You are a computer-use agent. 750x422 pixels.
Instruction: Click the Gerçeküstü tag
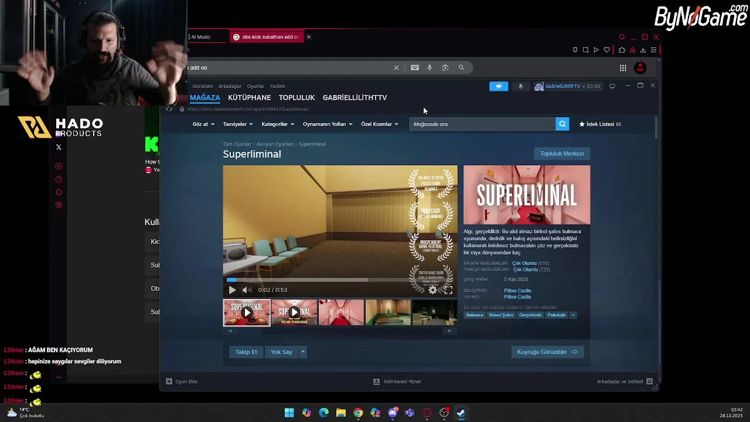[530, 315]
